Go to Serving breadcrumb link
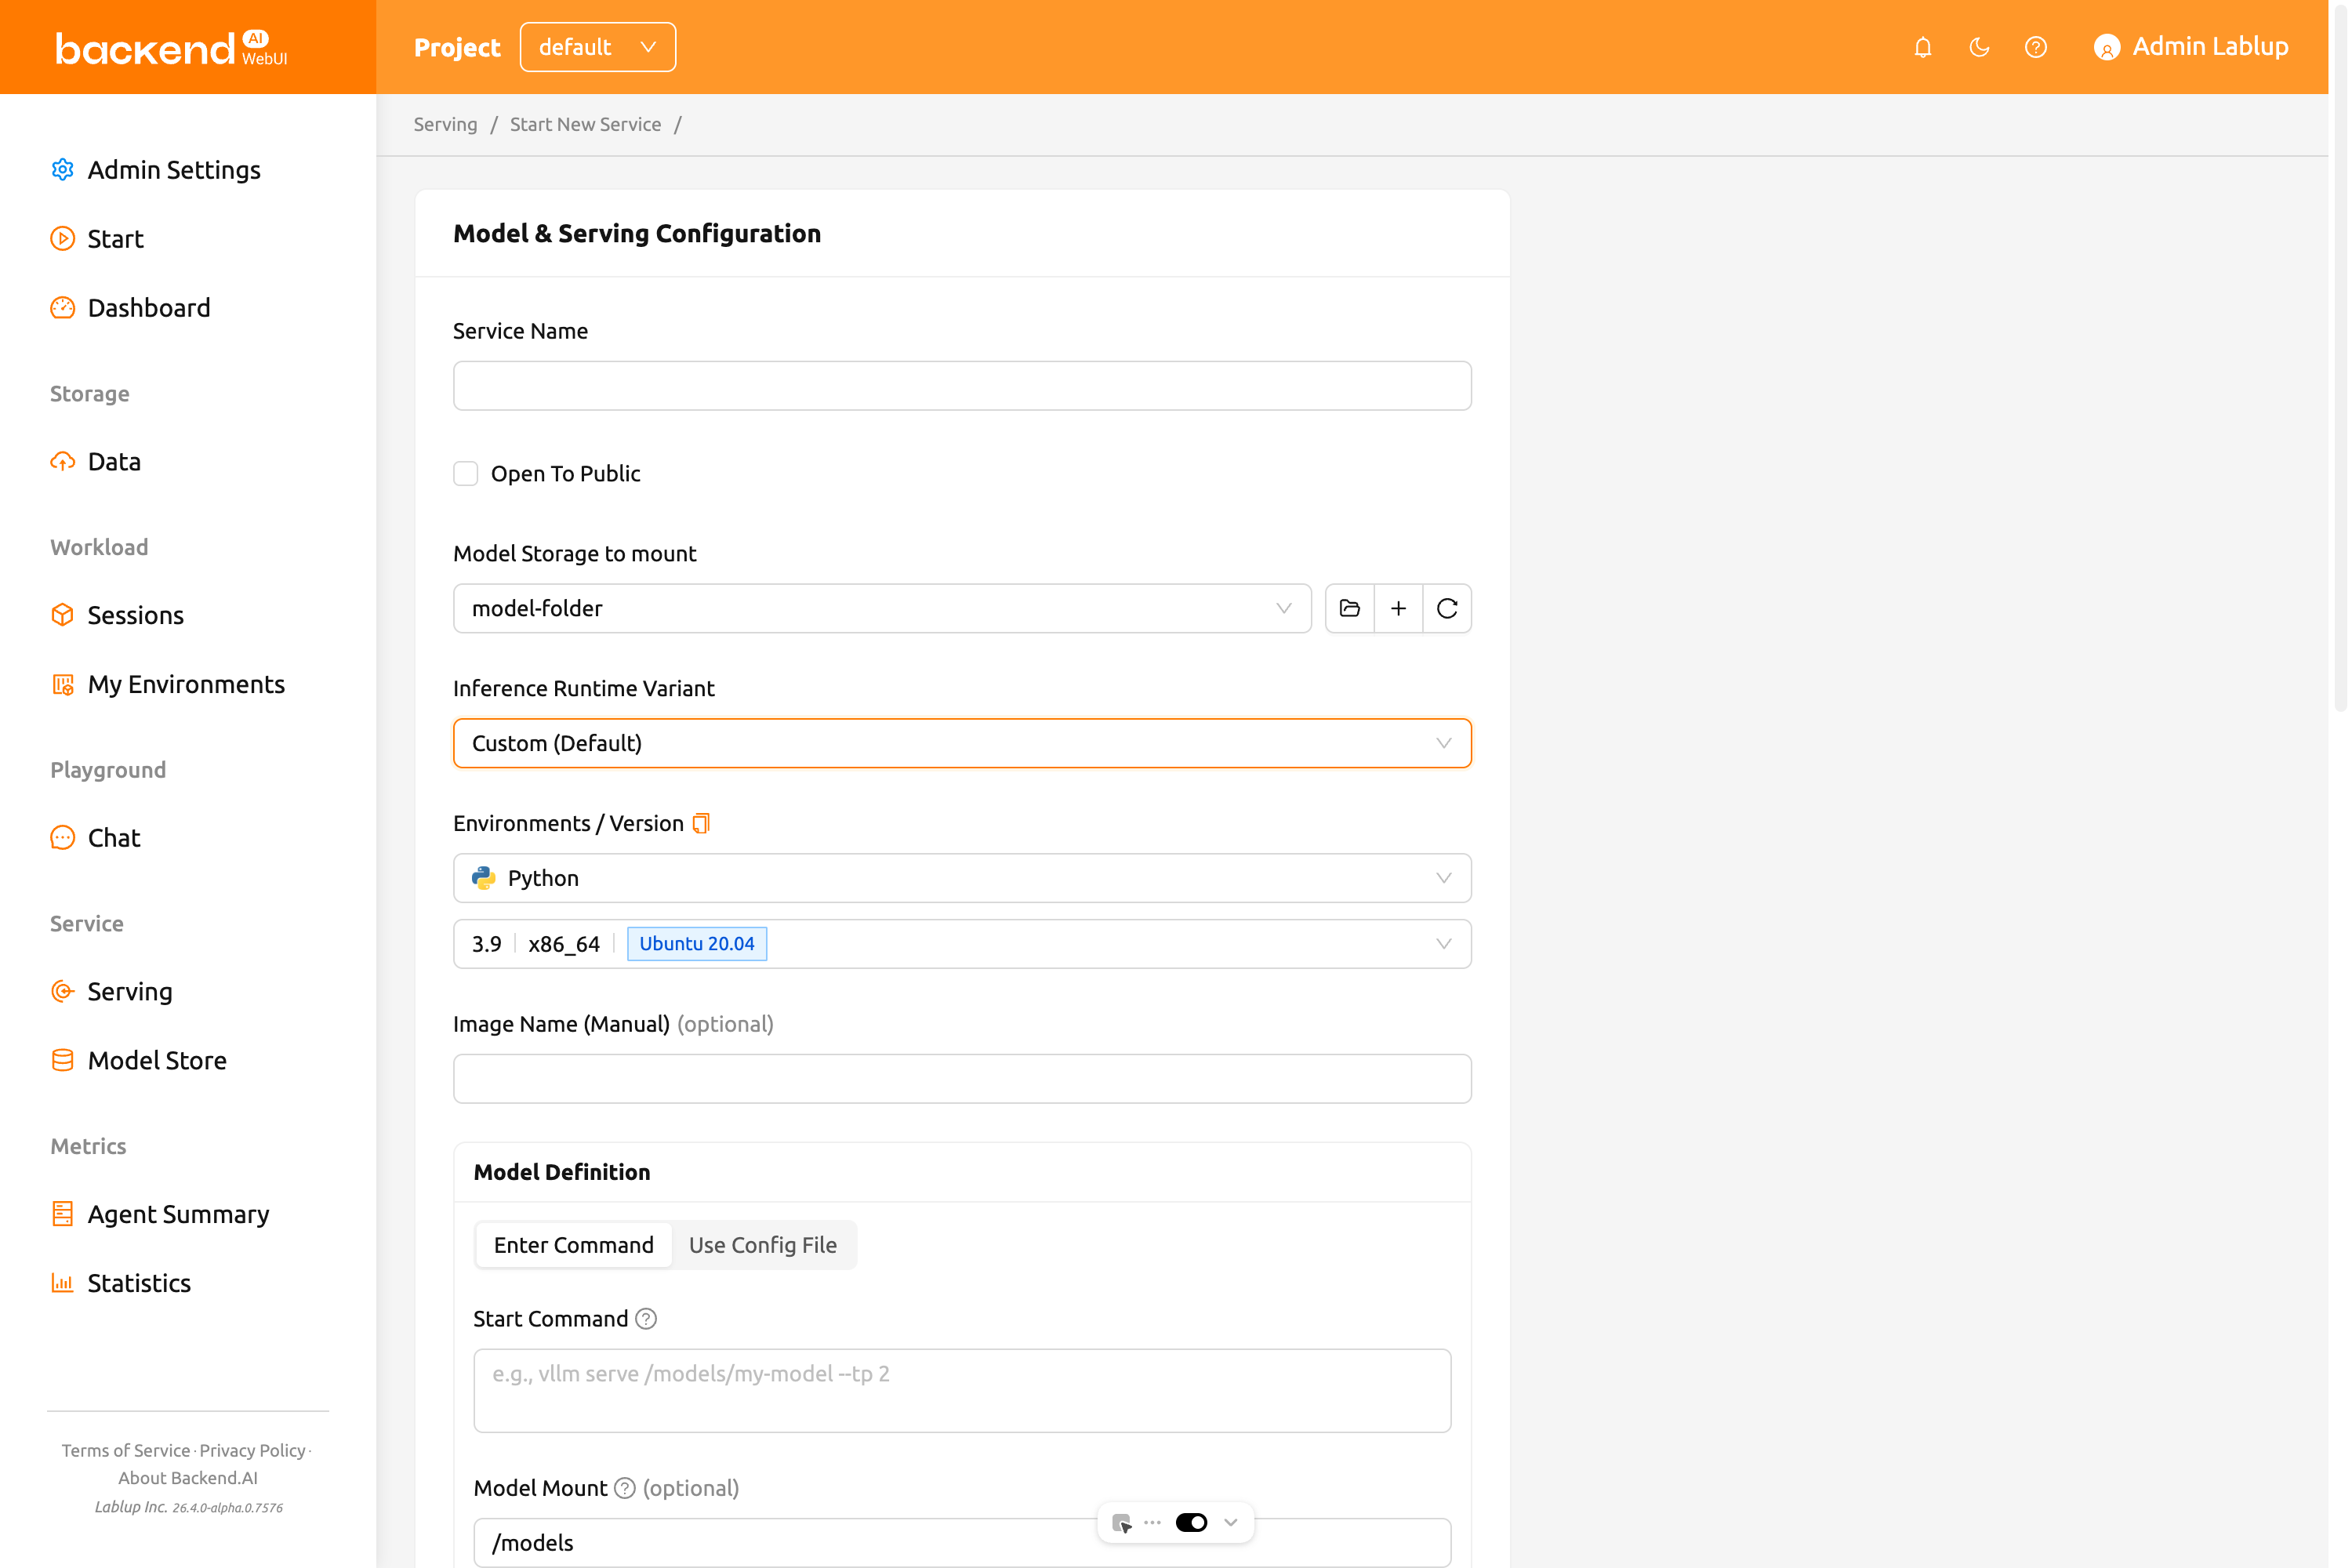Viewport: 2352px width, 1568px height. click(445, 124)
